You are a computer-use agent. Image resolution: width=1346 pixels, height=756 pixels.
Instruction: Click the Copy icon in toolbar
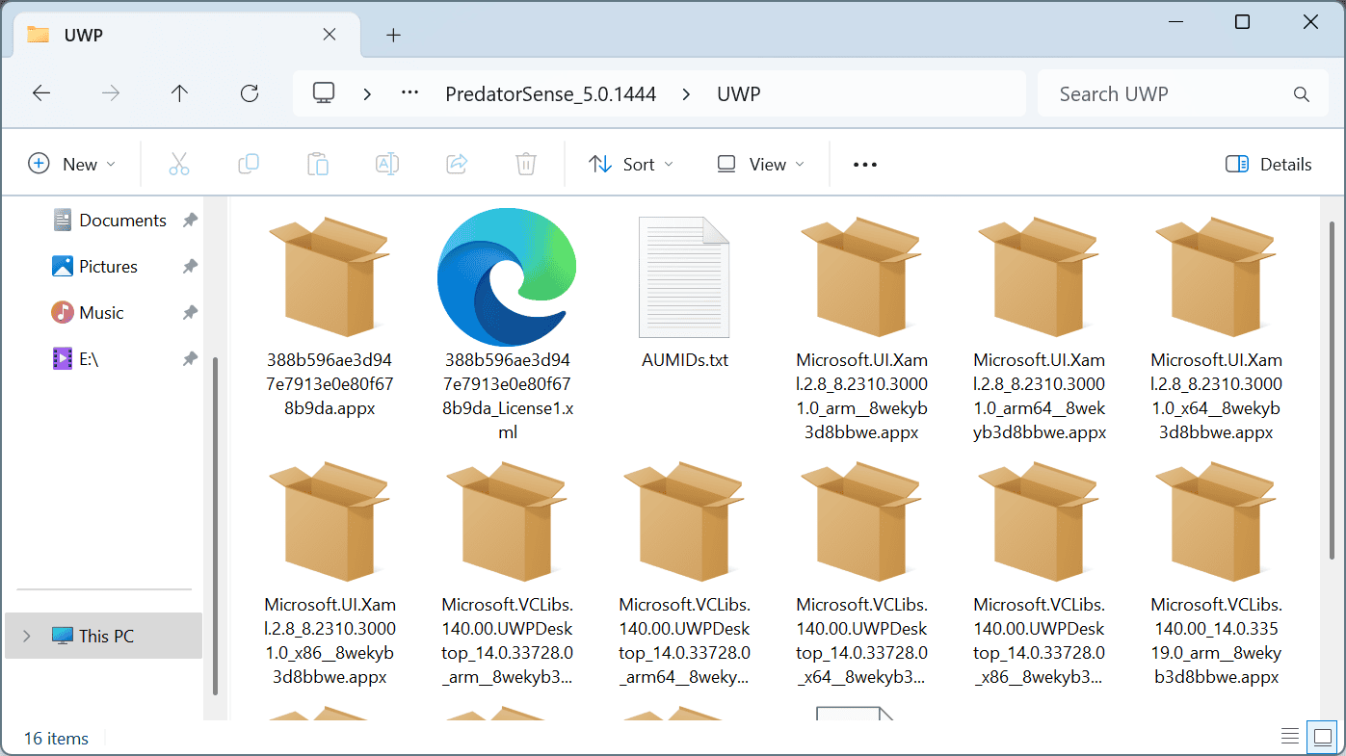point(249,164)
